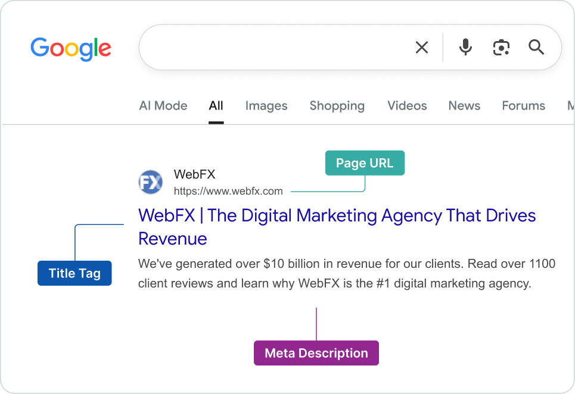Open the Forums tab
Image resolution: width=575 pixels, height=394 pixels.
524,106
